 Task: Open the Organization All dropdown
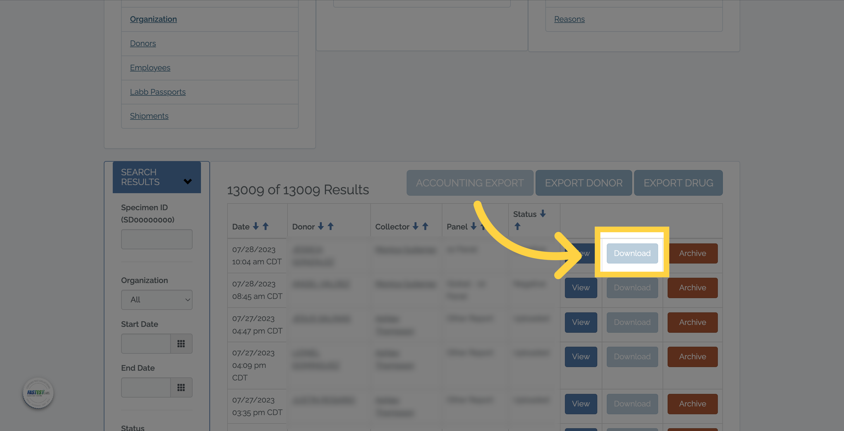pyautogui.click(x=157, y=300)
